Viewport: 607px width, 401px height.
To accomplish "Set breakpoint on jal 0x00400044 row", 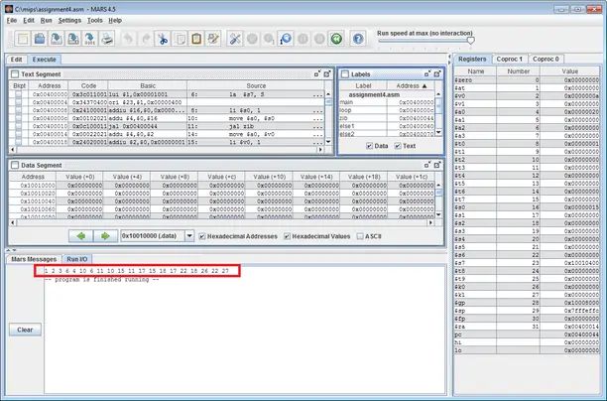I will pyautogui.click(x=18, y=126).
